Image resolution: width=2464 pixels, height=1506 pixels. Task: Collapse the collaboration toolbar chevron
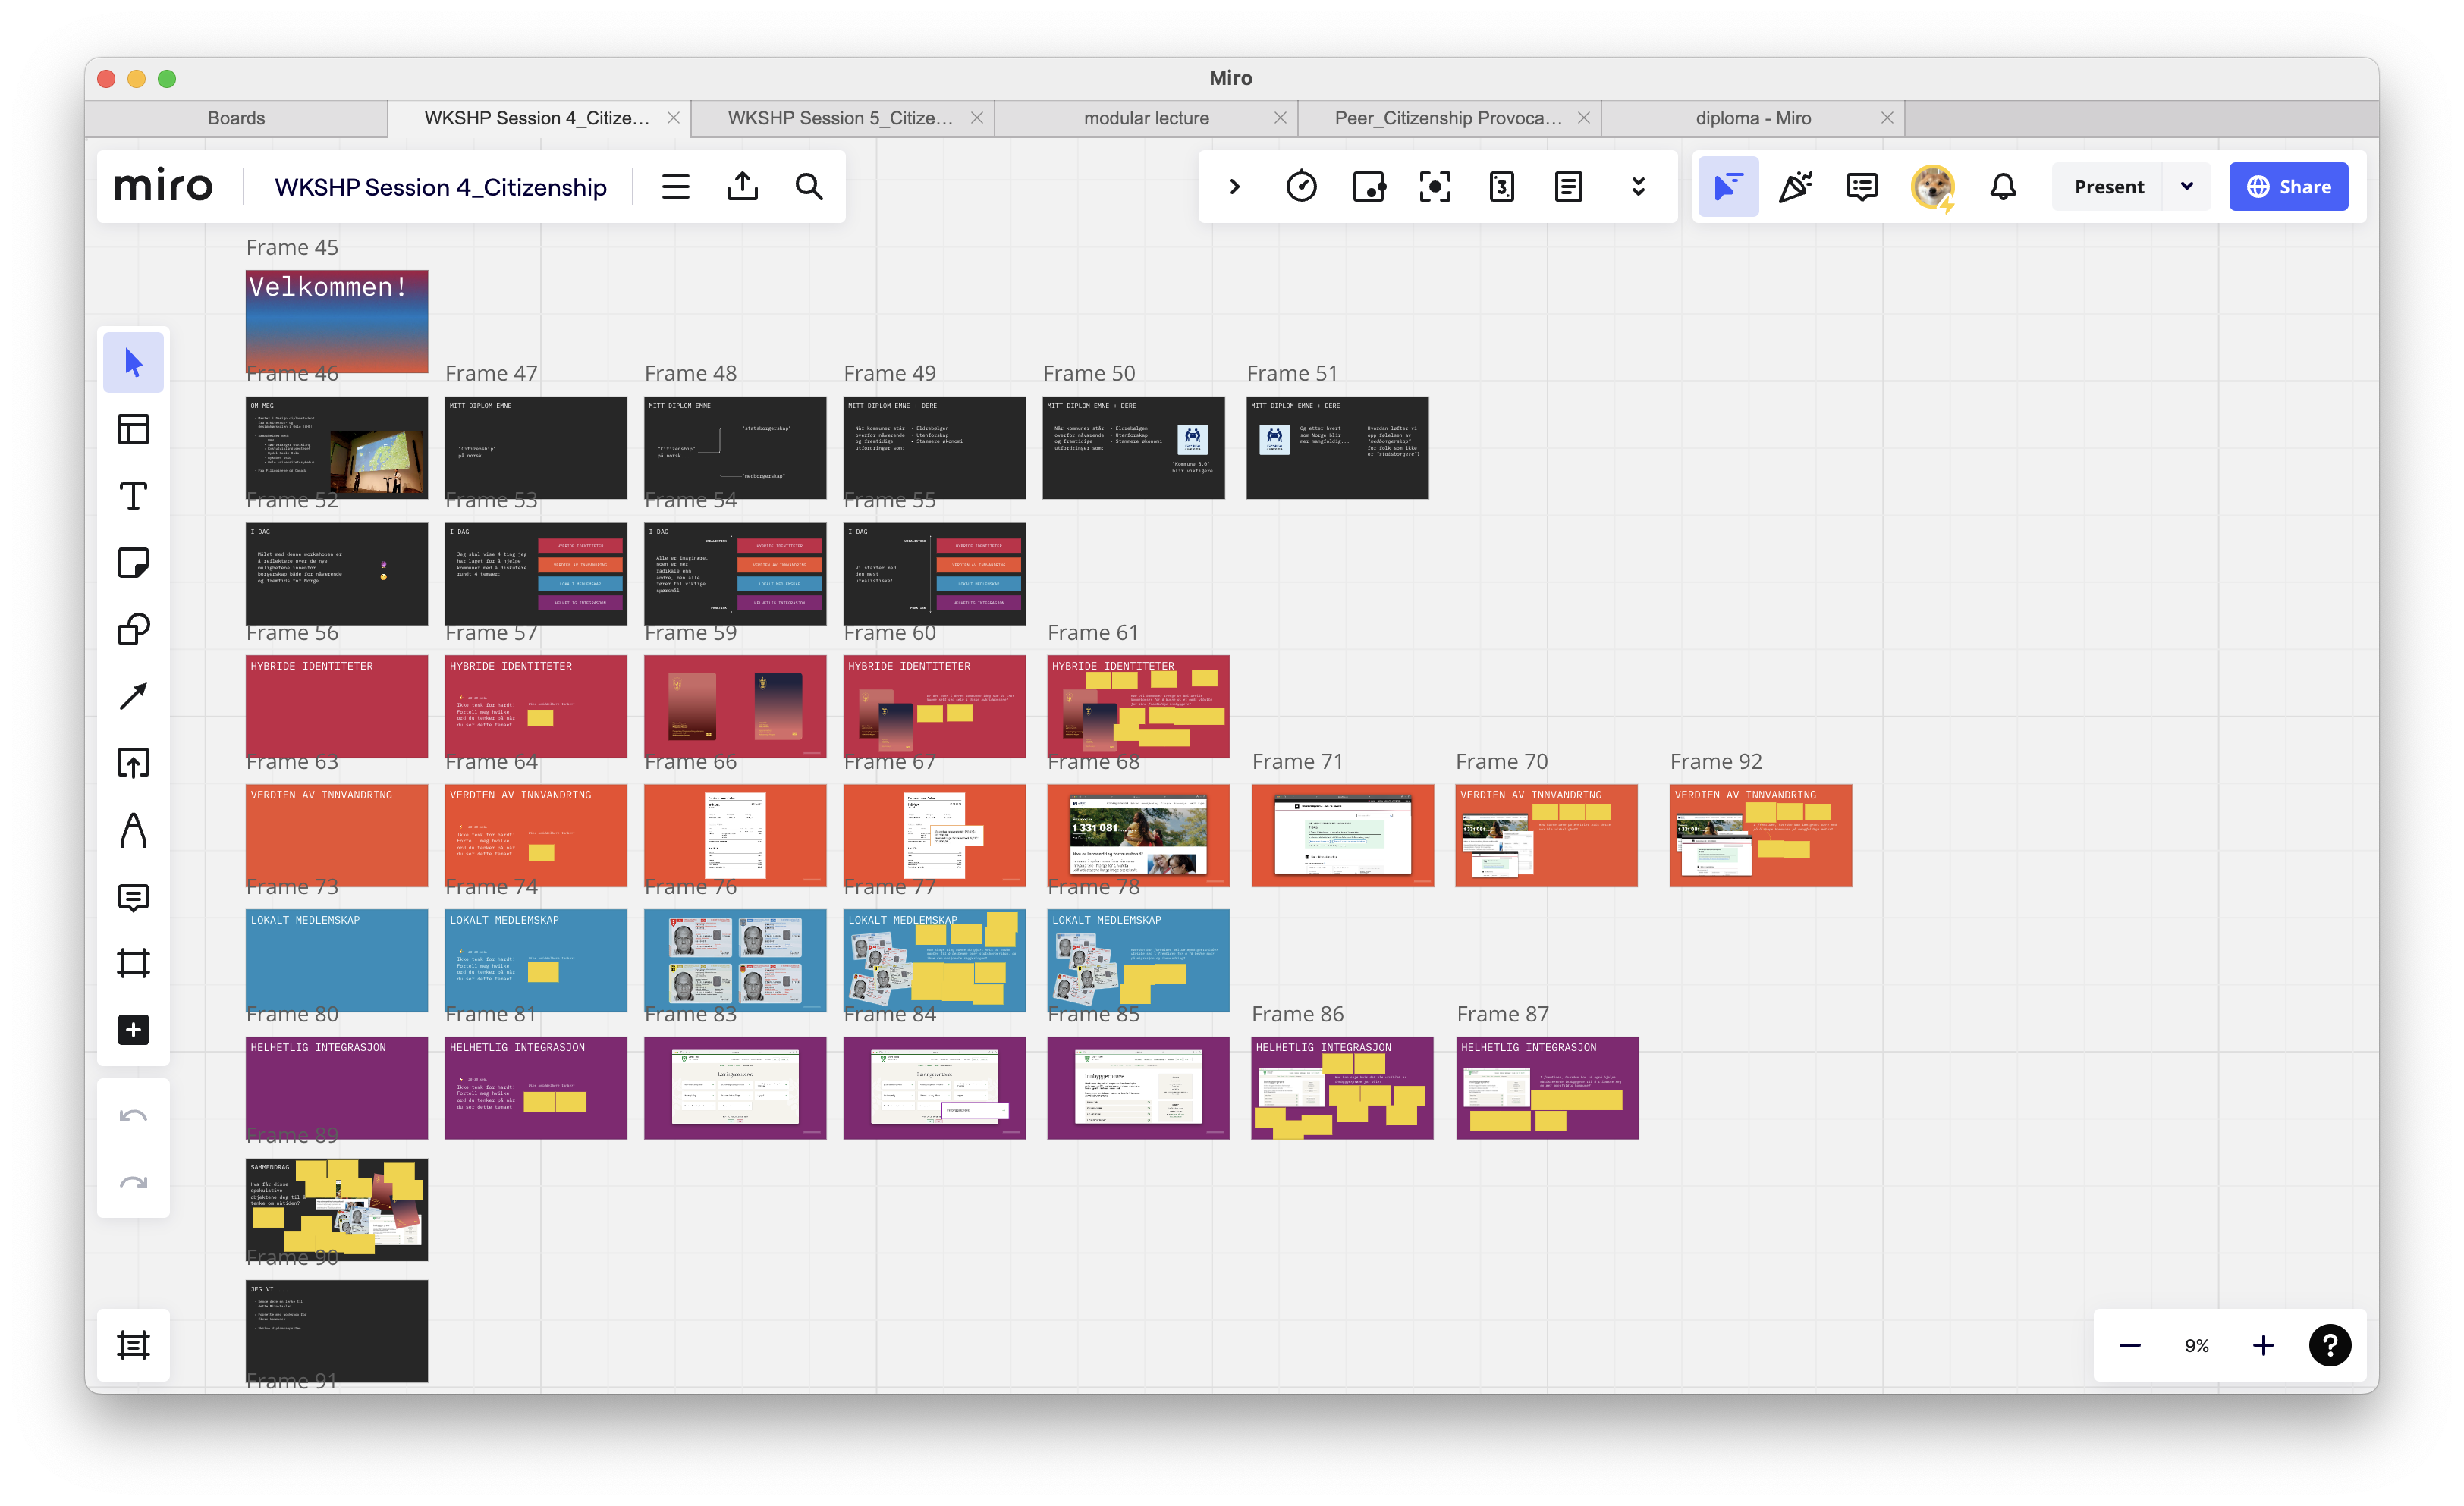point(1234,187)
